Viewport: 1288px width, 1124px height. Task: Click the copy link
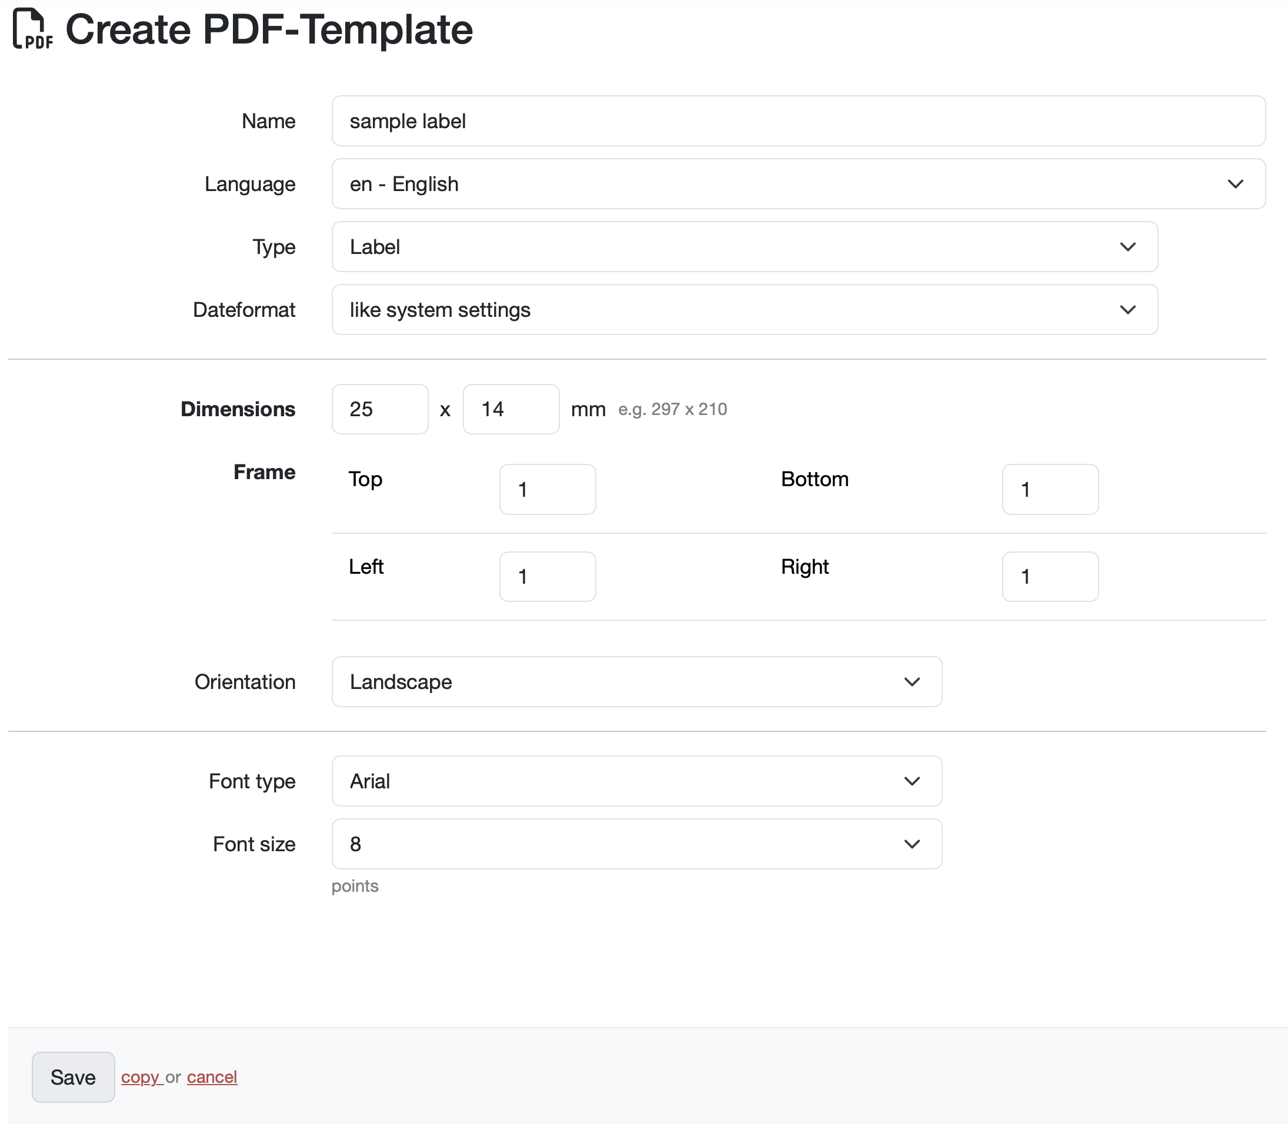pos(141,1077)
